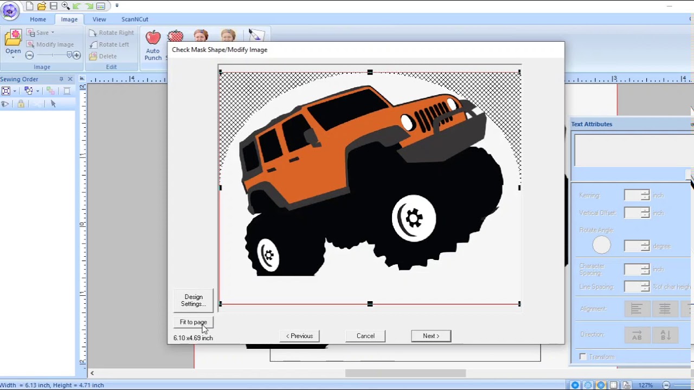Viewport: 694px width, 390px height.
Task: Click the Auto Punch apple icon
Action: tap(153, 37)
